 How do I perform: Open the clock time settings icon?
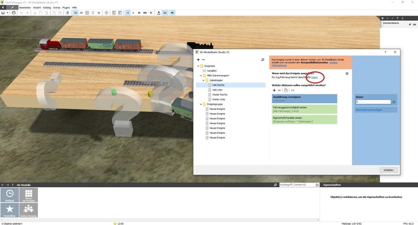pyautogui.click(x=106, y=13)
